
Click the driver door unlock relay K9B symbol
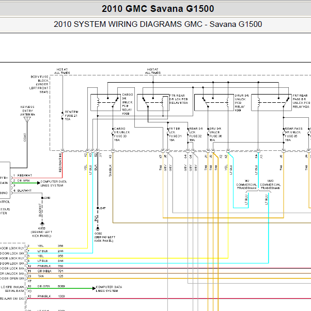(214, 102)
